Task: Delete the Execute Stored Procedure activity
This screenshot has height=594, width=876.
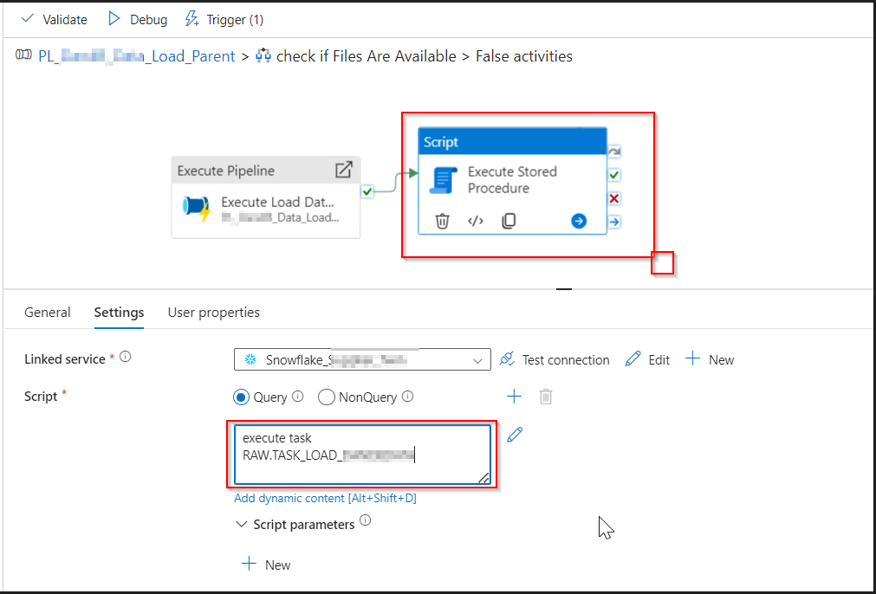Action: pyautogui.click(x=442, y=221)
